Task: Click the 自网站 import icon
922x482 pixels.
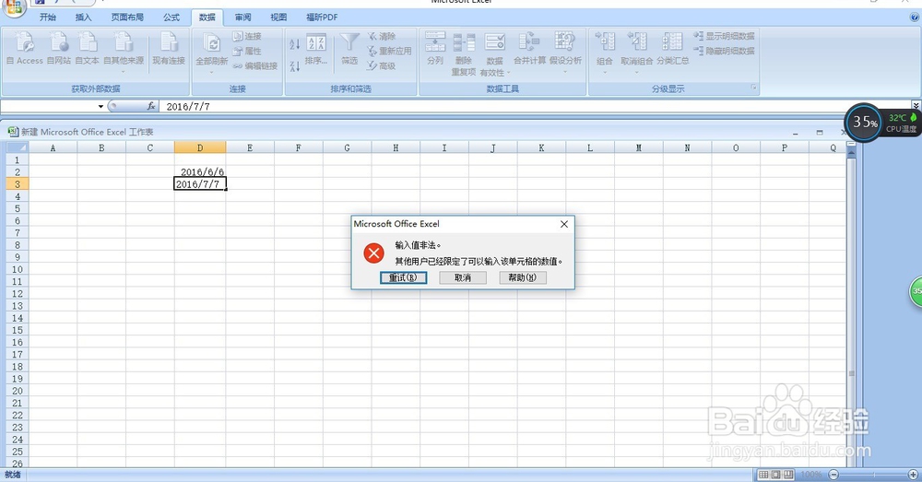Action: pos(59,48)
